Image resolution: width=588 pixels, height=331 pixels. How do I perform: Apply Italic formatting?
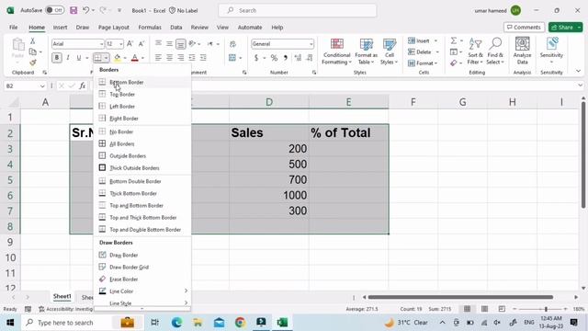pyautogui.click(x=68, y=57)
